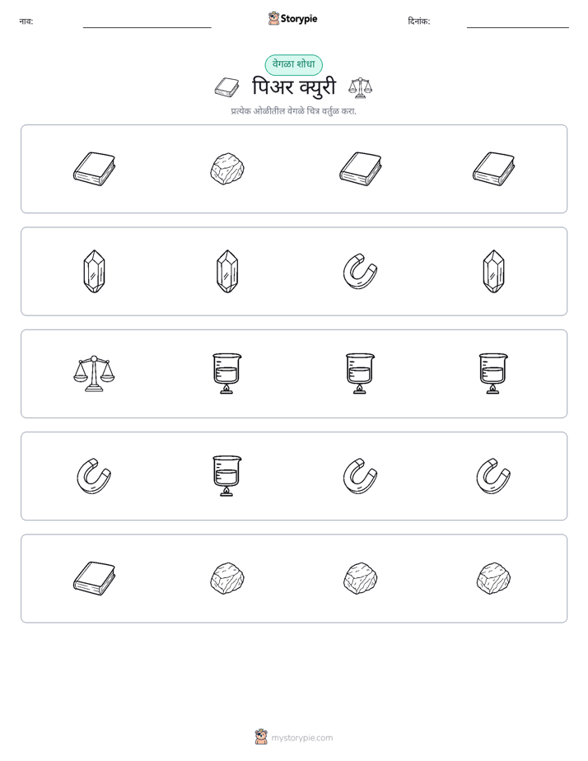Image resolution: width=588 pixels, height=761 pixels.
Task: Circle the beaker in the magnet row
Action: pos(227,476)
